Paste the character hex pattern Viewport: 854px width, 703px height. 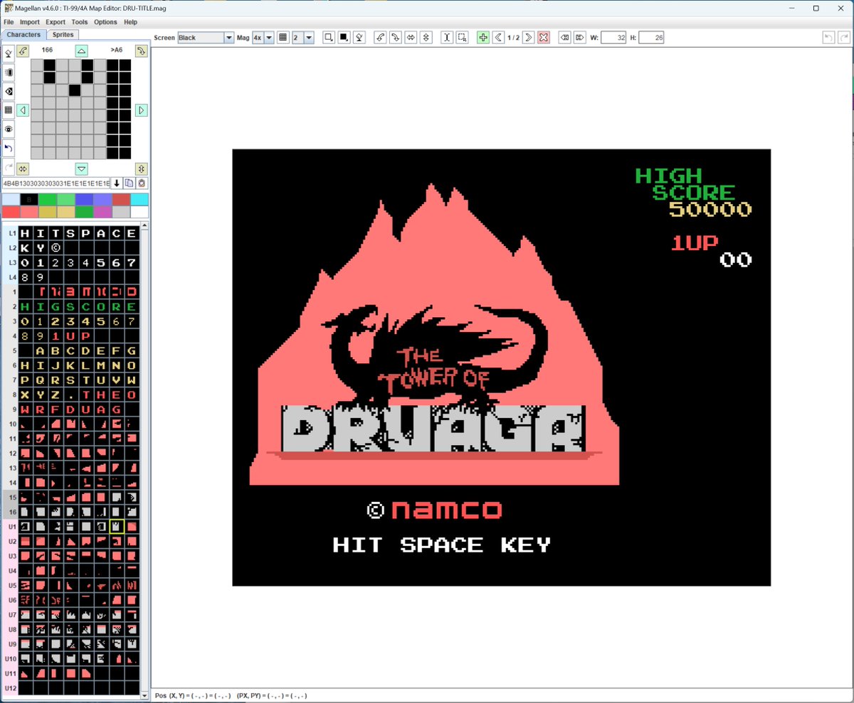pos(142,183)
